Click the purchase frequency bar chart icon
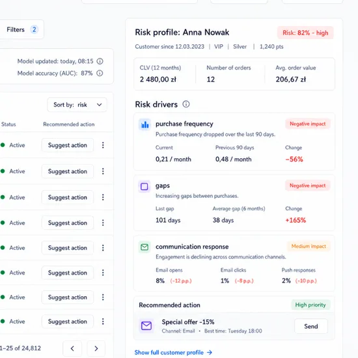Screen dimensions: 358x358 pos(145,125)
